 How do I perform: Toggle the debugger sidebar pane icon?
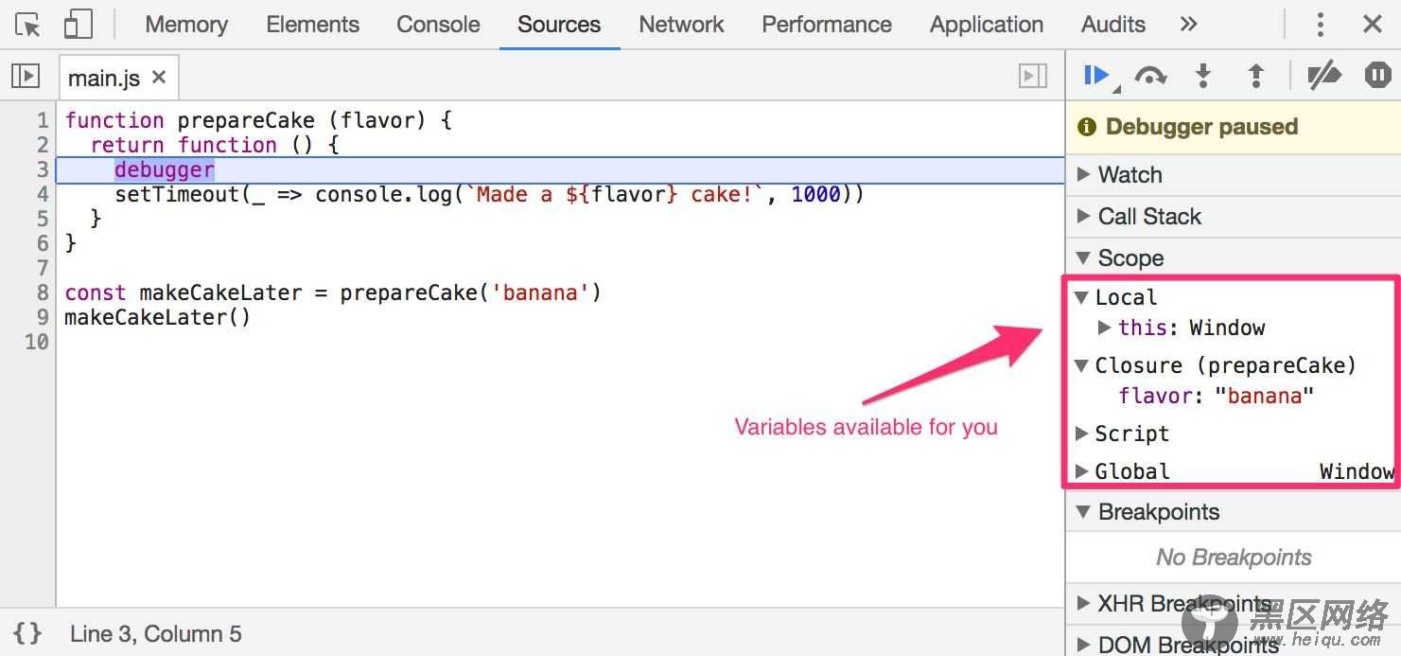(x=1033, y=76)
